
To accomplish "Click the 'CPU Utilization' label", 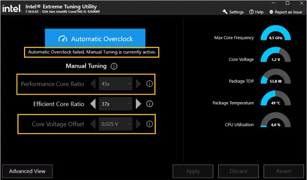I will (x=239, y=125).
